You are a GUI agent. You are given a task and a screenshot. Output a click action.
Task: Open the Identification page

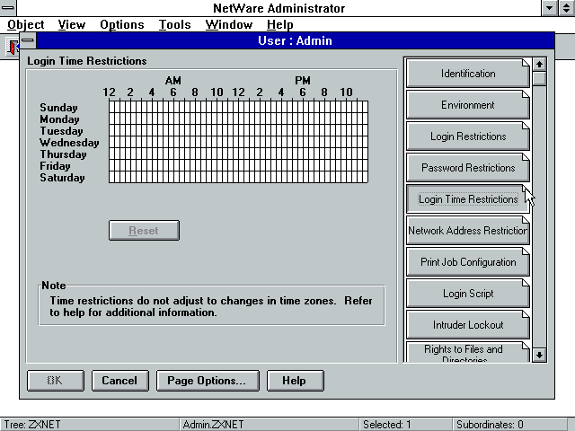click(467, 74)
